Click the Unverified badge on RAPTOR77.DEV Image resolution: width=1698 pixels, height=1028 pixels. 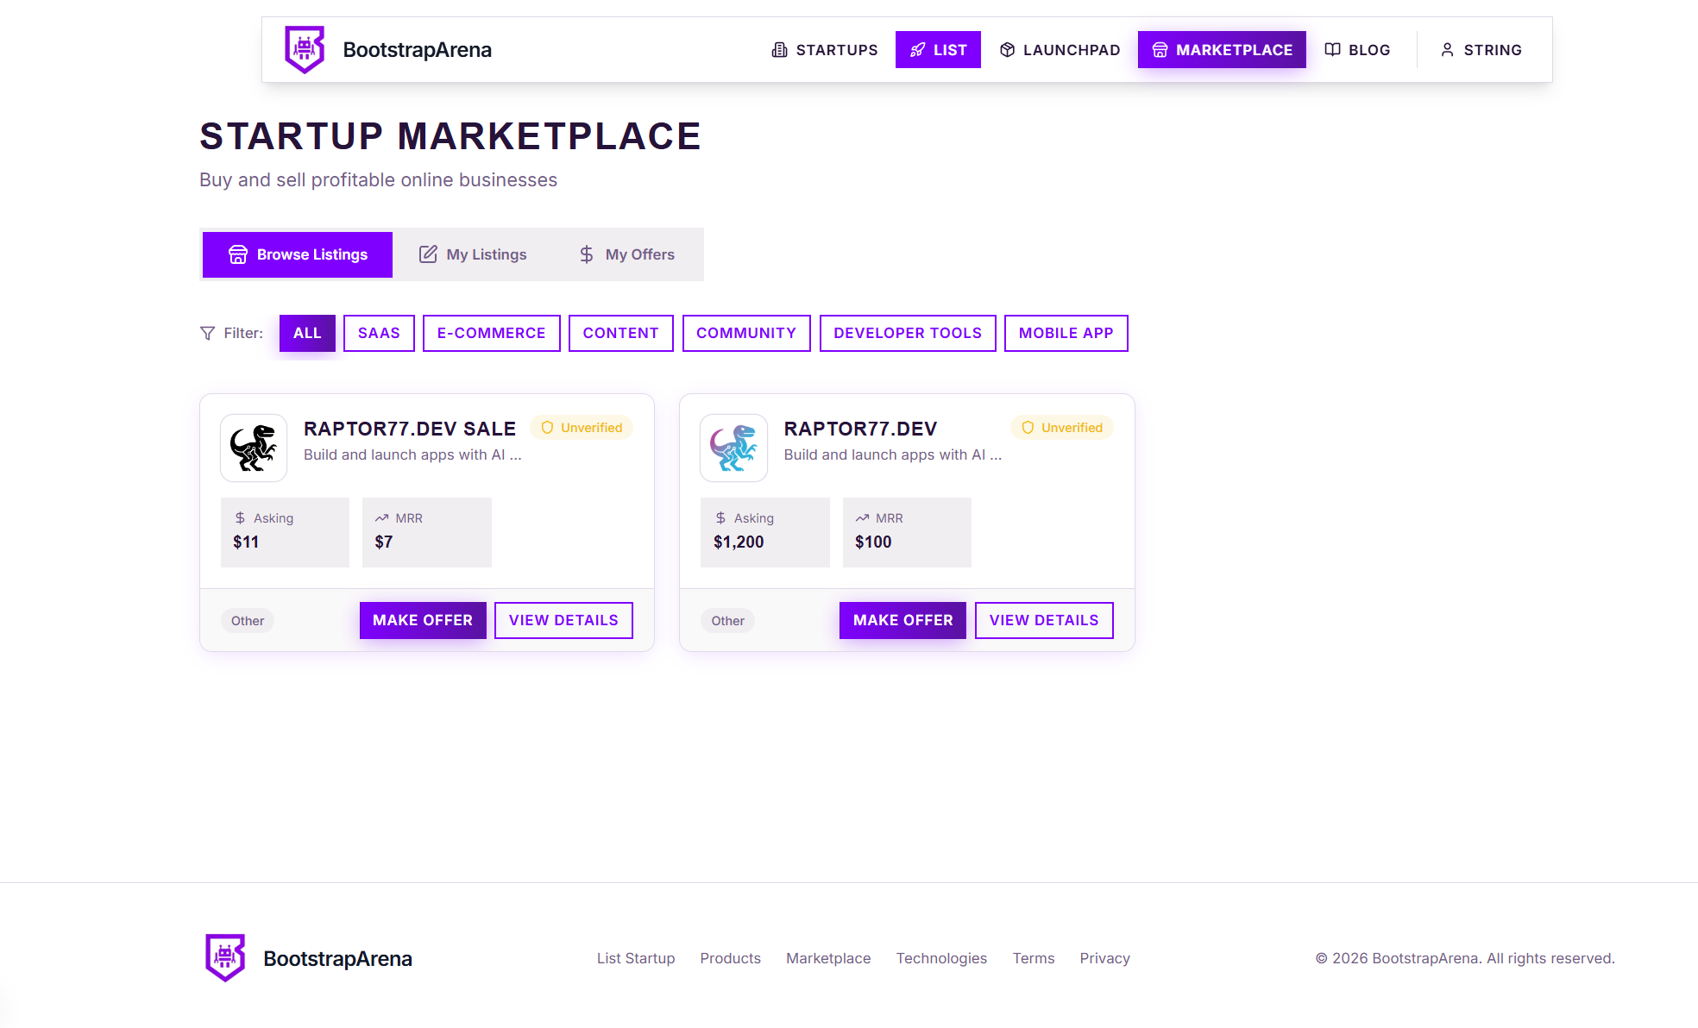click(x=1061, y=427)
